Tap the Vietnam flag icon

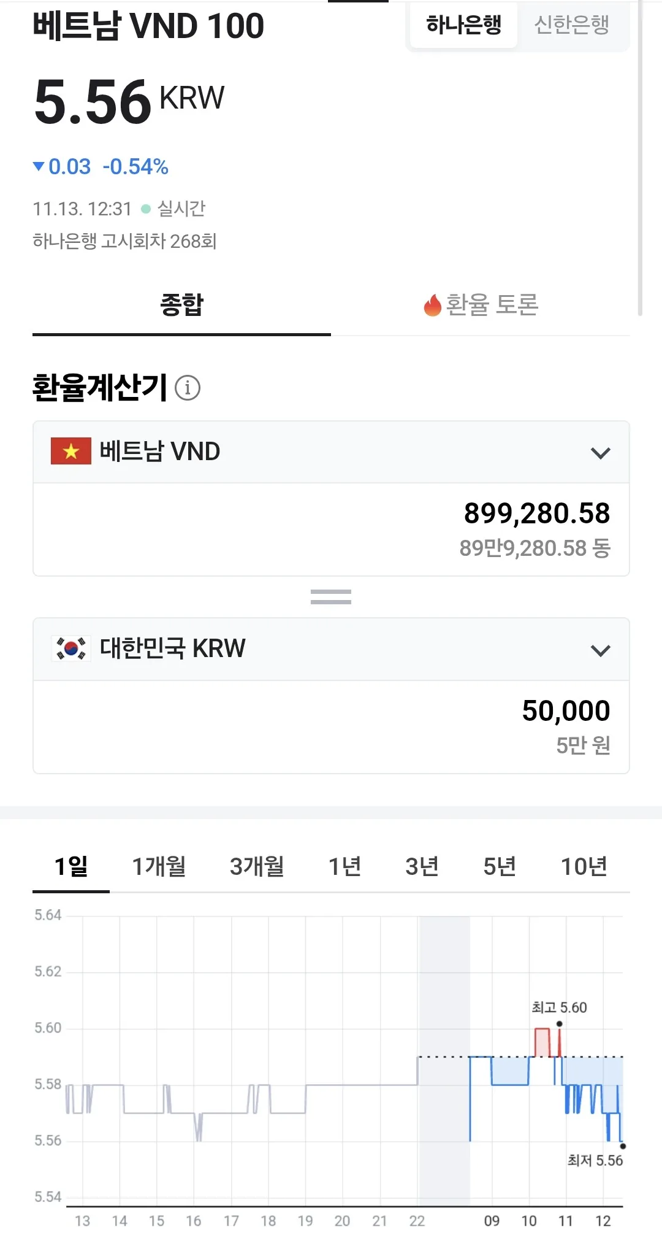click(x=71, y=451)
